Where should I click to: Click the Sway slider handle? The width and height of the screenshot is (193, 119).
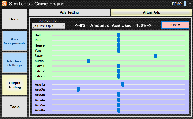click(x=155, y=56)
